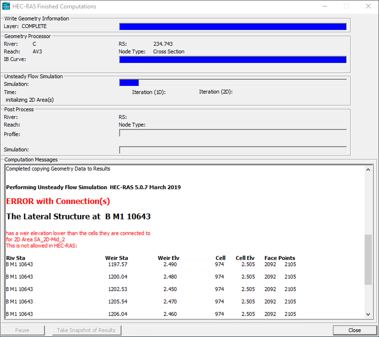Open the HEC-RAS title bar icon menu
The height and width of the screenshot is (337, 379).
[7, 7]
